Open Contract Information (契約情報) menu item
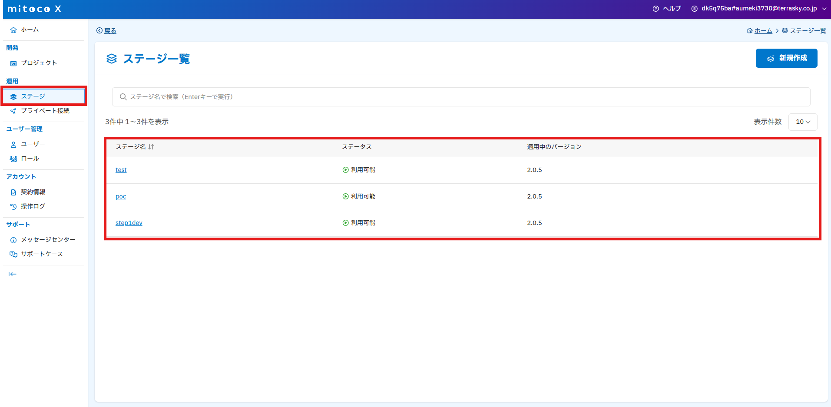Image resolution: width=831 pixels, height=407 pixels. click(33, 192)
